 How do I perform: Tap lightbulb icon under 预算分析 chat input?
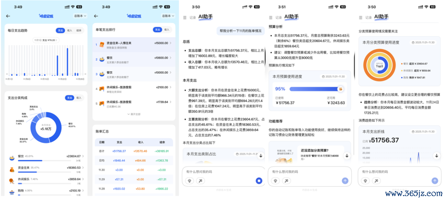[276, 181]
